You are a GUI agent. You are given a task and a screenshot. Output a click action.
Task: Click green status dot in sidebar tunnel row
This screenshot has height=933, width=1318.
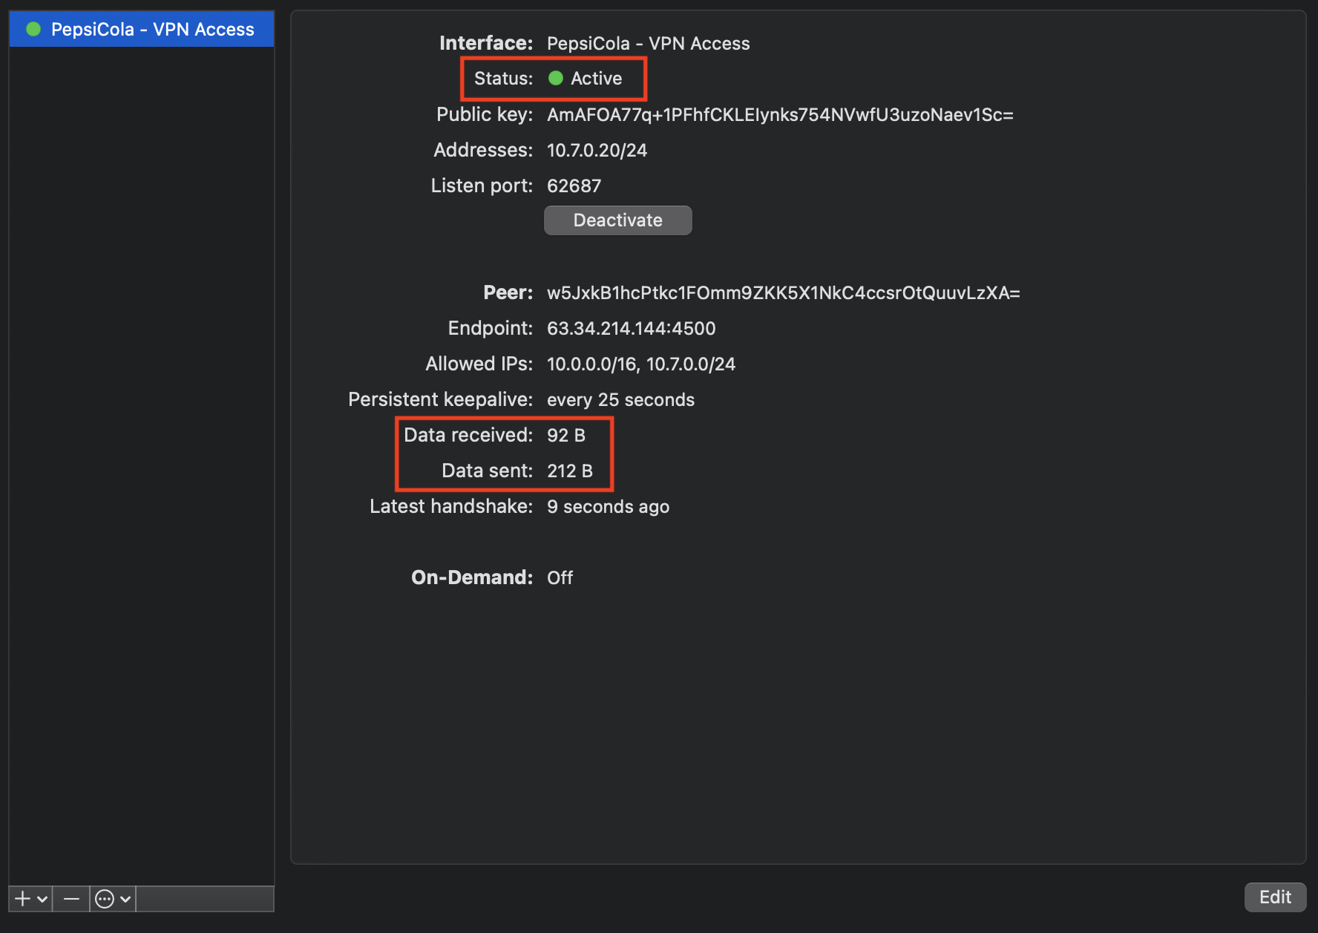pyautogui.click(x=33, y=30)
